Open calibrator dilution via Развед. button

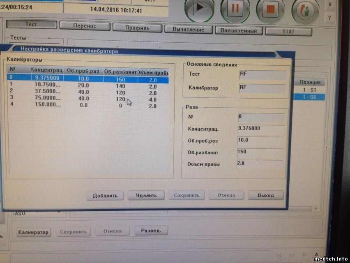(x=151, y=231)
